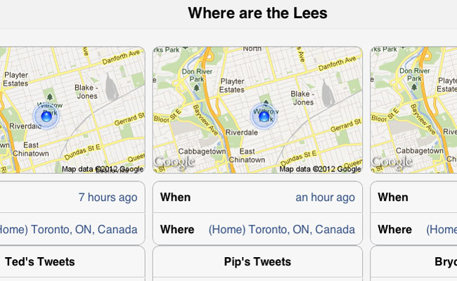The height and width of the screenshot is (281, 457).
Task: Click Pip's 'When' row label
Action: tap(176, 197)
